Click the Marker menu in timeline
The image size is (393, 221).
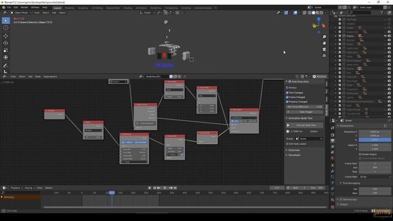(x=49, y=188)
